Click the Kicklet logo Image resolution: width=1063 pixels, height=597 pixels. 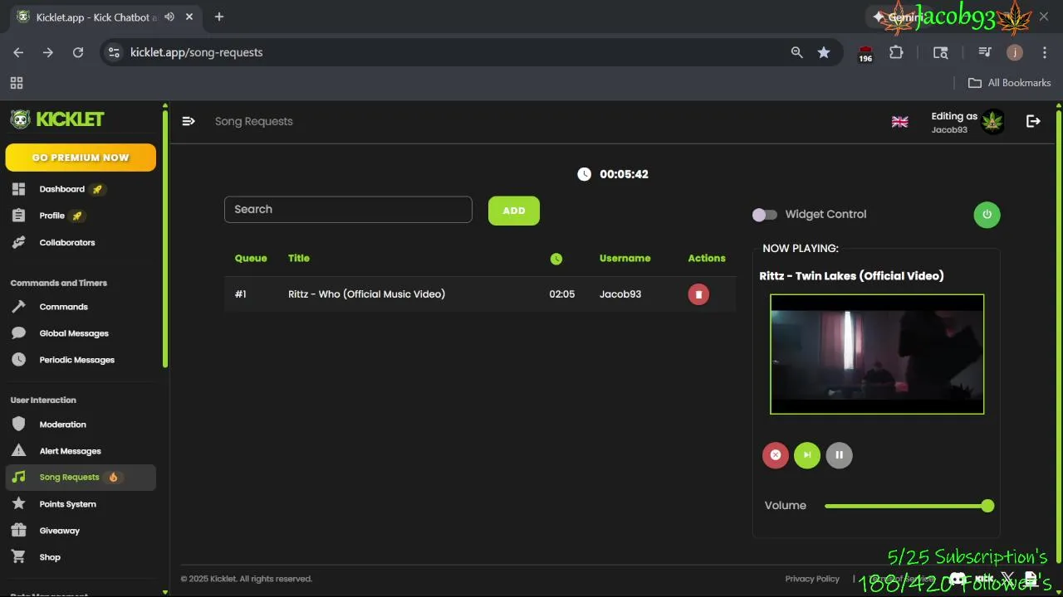(x=56, y=119)
